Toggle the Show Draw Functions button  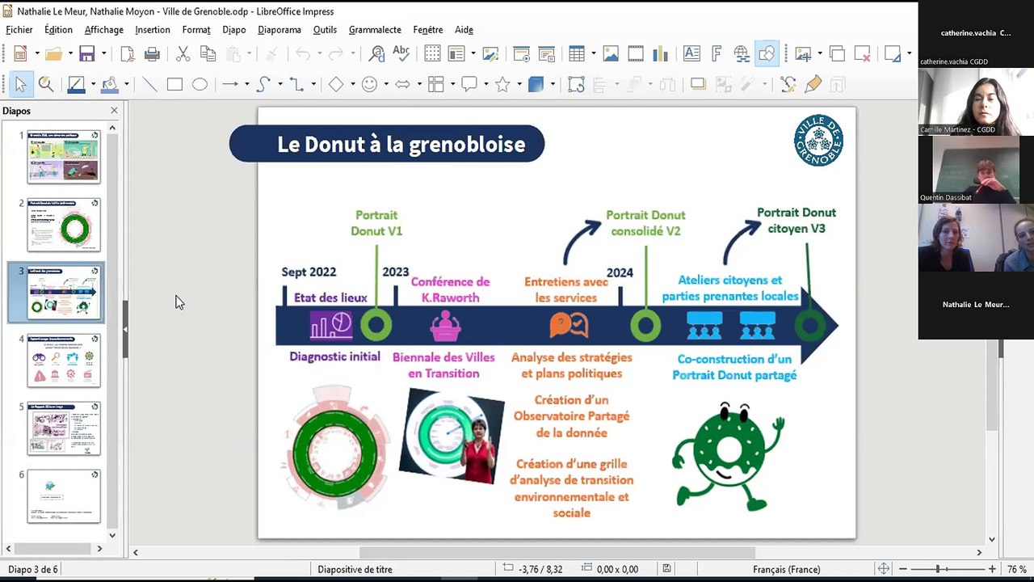click(x=767, y=54)
